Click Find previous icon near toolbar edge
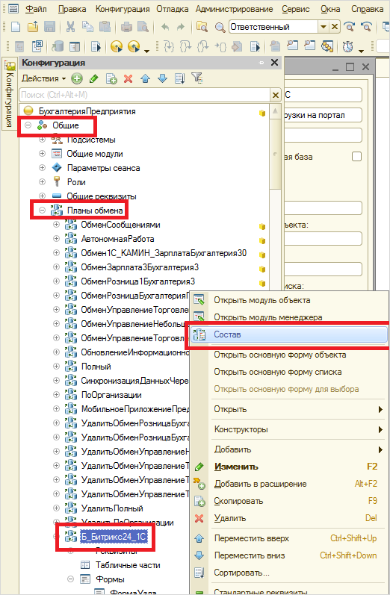390x595 pixels. tap(366, 27)
